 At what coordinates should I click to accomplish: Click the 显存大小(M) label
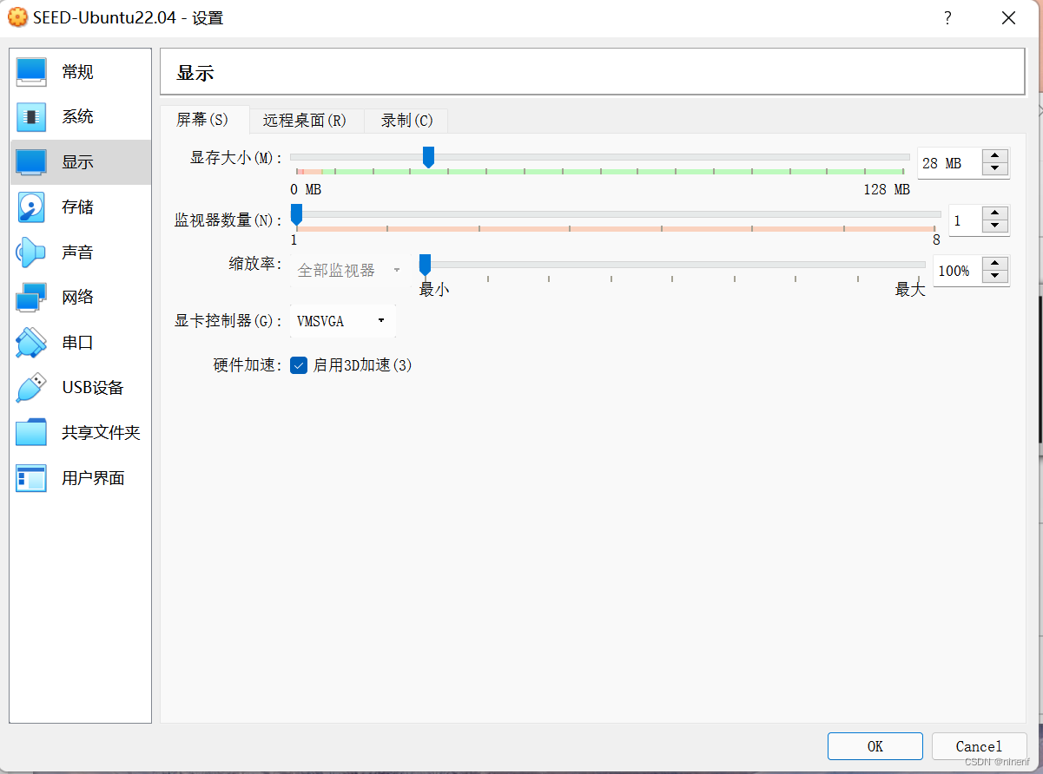(x=236, y=158)
